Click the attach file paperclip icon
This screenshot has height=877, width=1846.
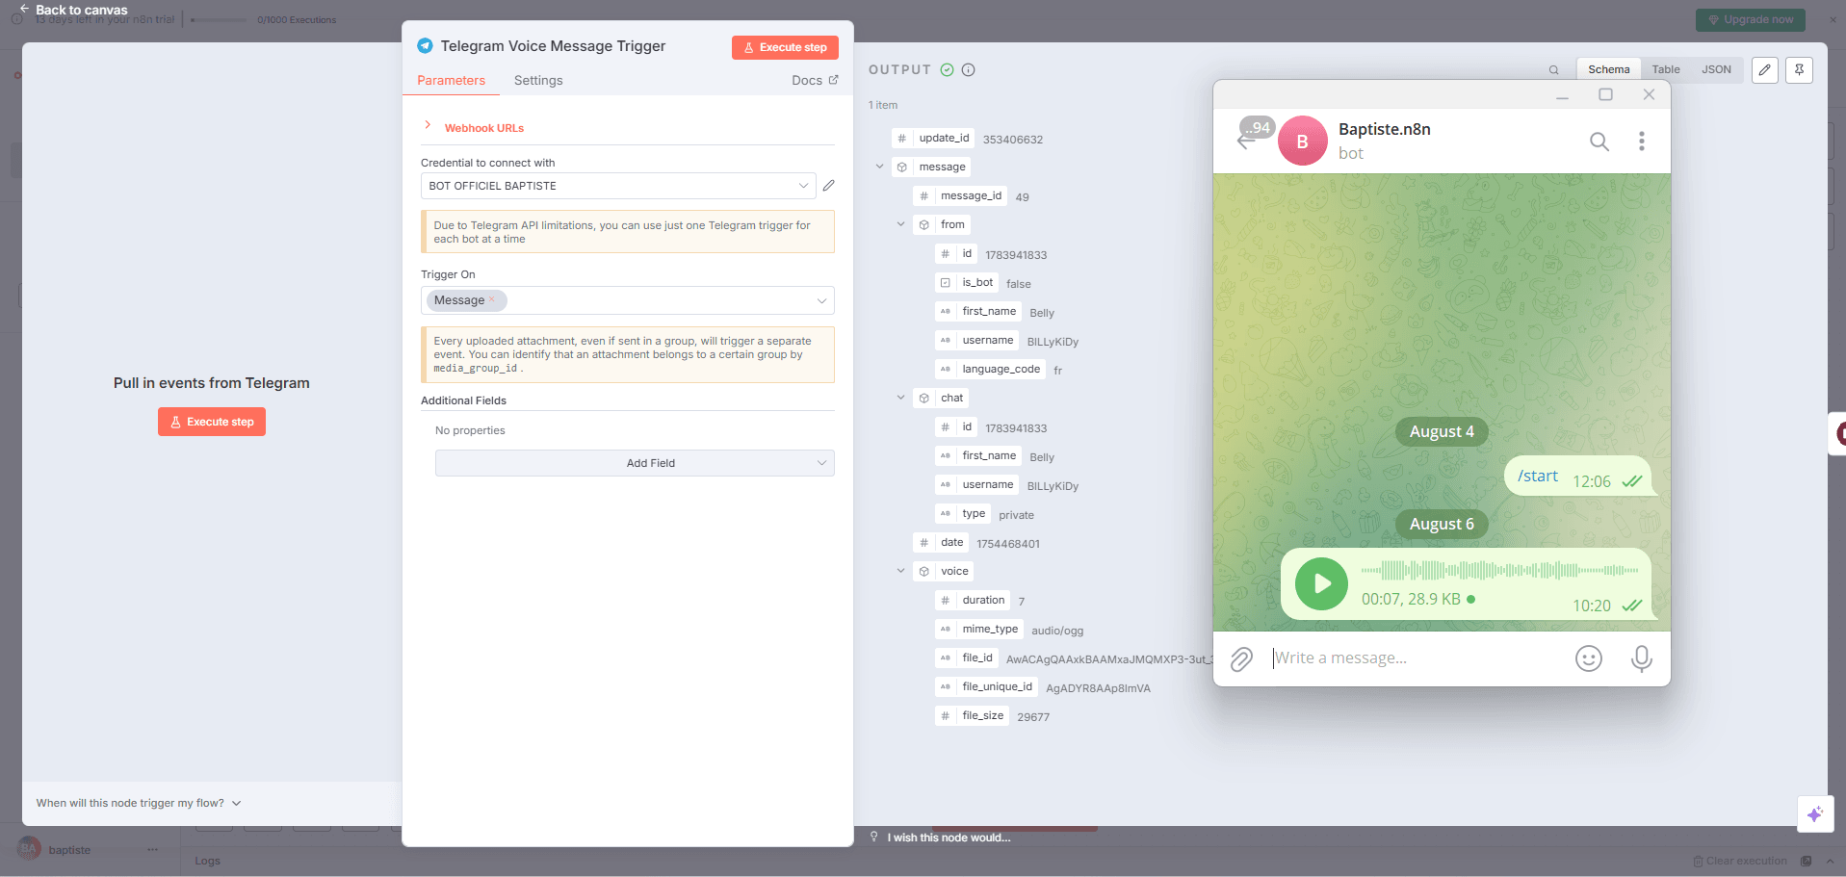pos(1241,658)
